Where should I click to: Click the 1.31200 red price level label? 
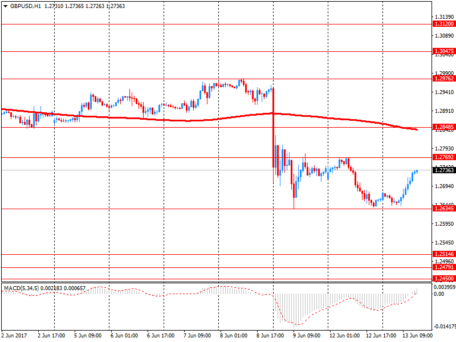click(x=444, y=24)
